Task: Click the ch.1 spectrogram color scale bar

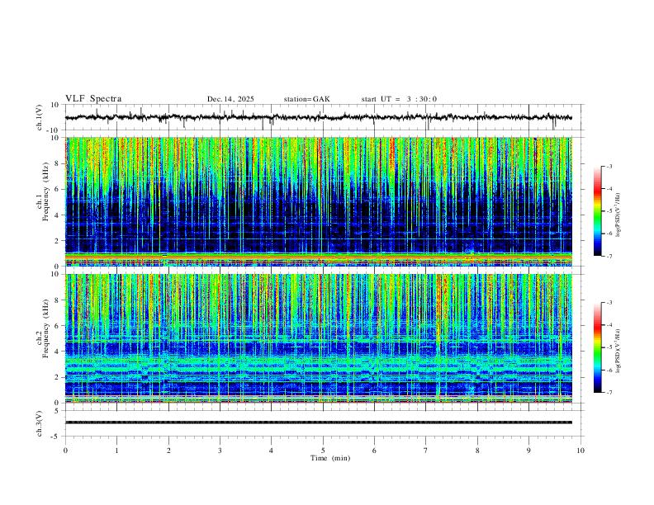Action: pyautogui.click(x=598, y=211)
